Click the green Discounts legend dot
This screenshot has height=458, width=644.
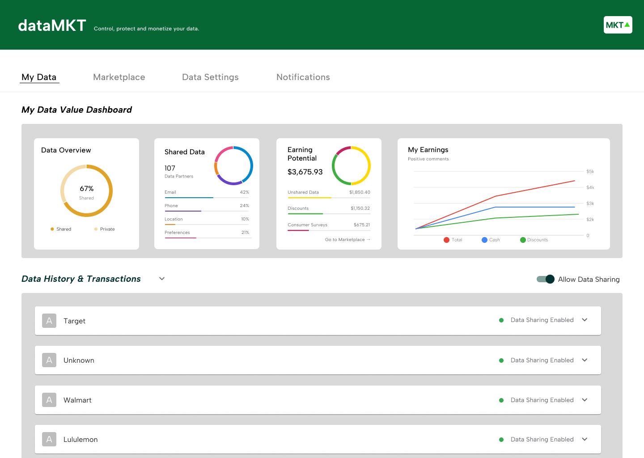coord(523,240)
